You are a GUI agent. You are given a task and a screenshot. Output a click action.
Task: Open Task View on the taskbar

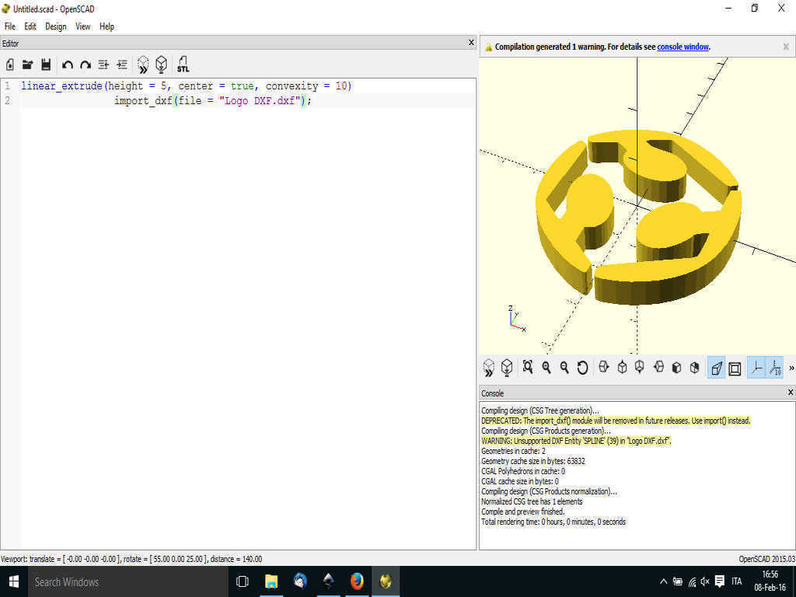click(243, 581)
